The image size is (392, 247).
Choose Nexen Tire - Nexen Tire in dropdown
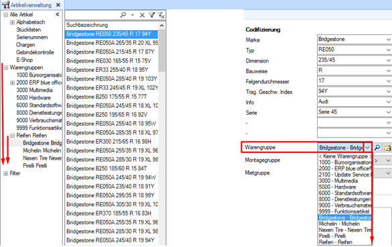[345, 230]
